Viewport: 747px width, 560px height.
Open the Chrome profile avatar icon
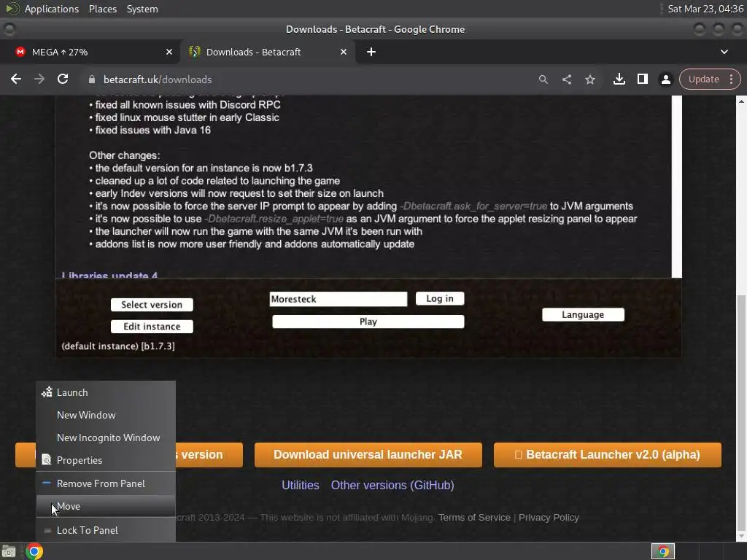click(x=666, y=79)
